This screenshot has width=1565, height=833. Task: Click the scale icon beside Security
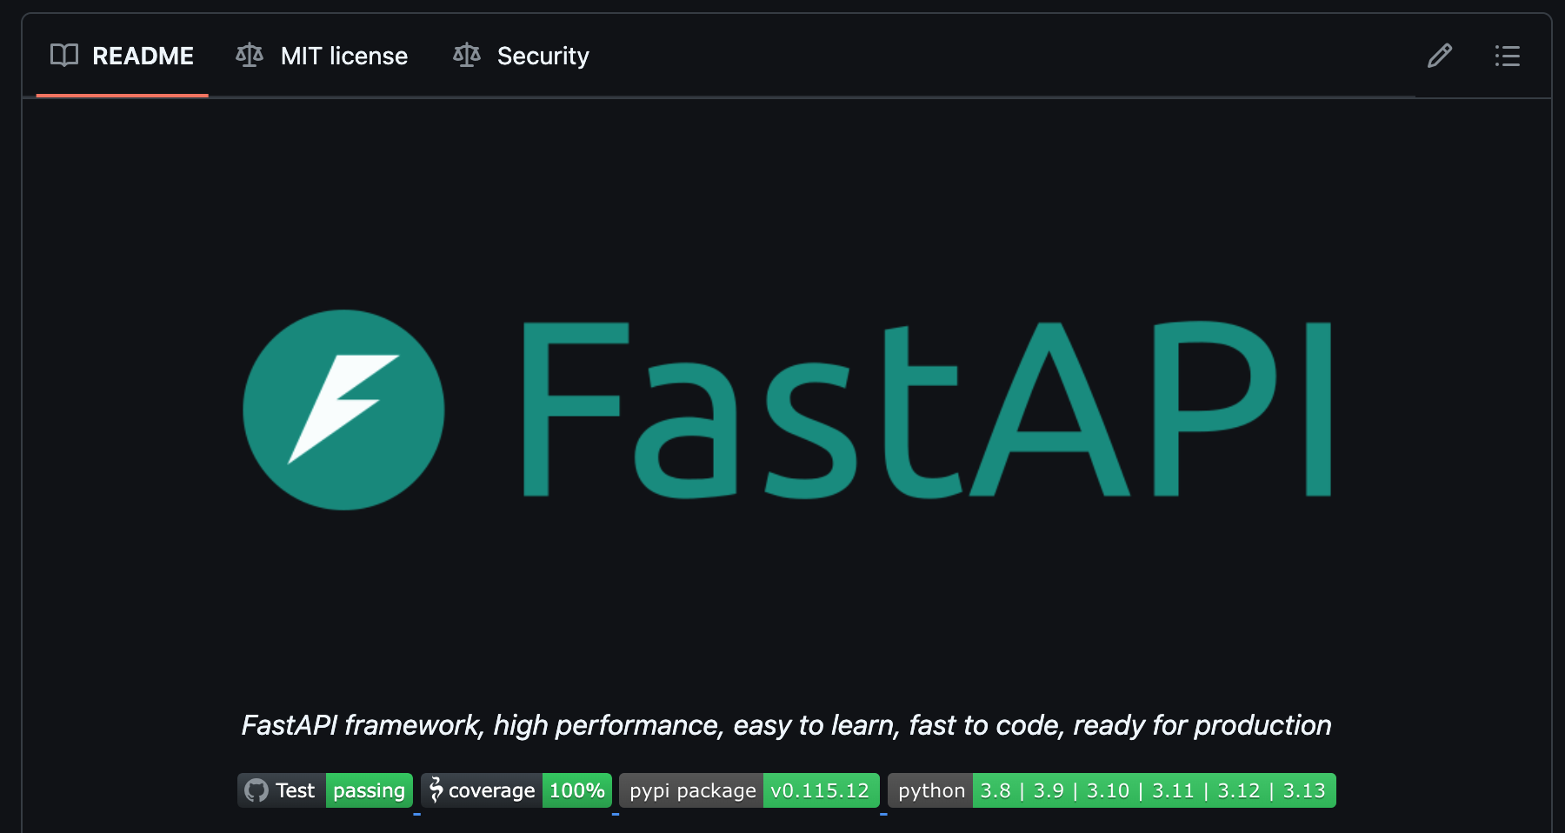coord(467,56)
